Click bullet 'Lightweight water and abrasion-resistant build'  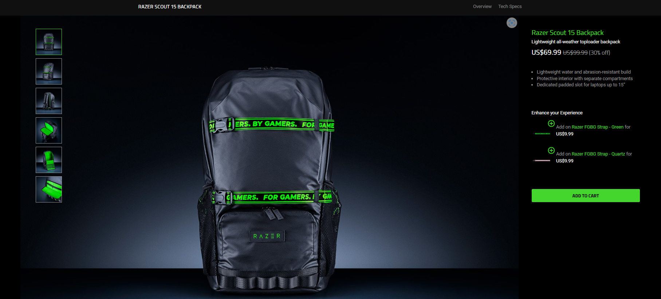pos(584,72)
